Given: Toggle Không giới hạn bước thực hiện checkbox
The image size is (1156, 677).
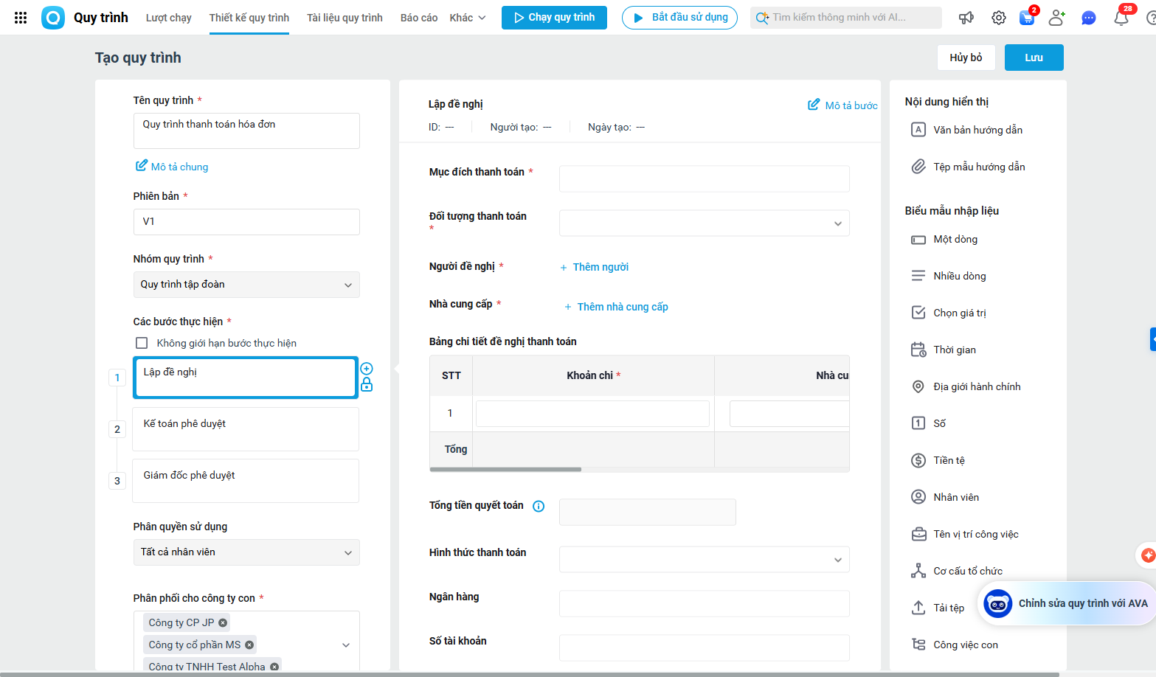Looking at the screenshot, I should [x=142, y=343].
